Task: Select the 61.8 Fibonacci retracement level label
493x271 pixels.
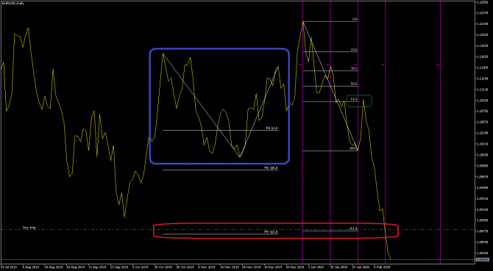Action: 354,99
